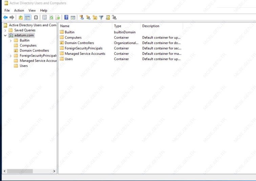
Task: Click the Export List toolbar icon
Action: tap(58, 17)
